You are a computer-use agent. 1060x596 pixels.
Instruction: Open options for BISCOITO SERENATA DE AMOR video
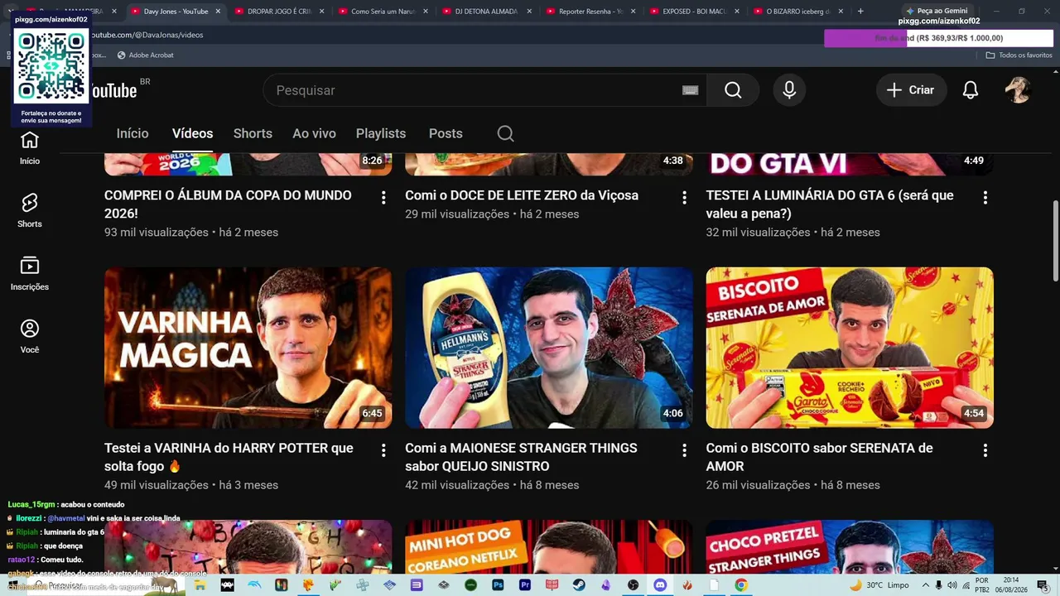[985, 449]
